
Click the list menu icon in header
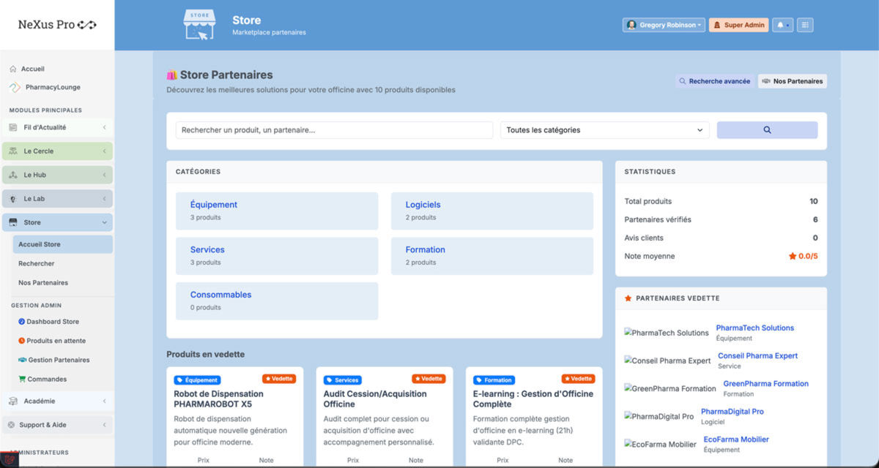pos(805,25)
